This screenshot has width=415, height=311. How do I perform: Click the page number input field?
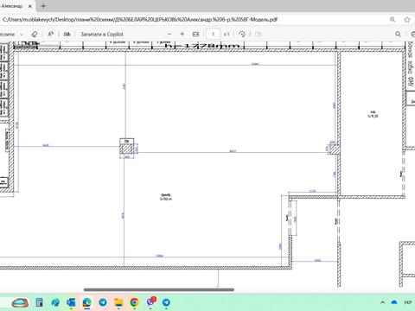(214, 34)
